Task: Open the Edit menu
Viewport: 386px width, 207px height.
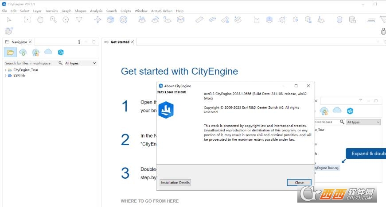Action: pos(13,11)
